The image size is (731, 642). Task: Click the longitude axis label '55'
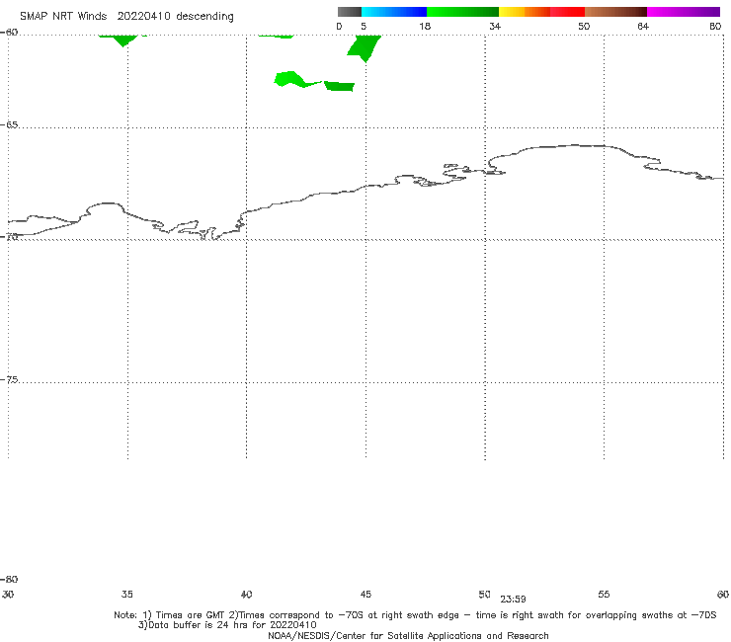604,595
